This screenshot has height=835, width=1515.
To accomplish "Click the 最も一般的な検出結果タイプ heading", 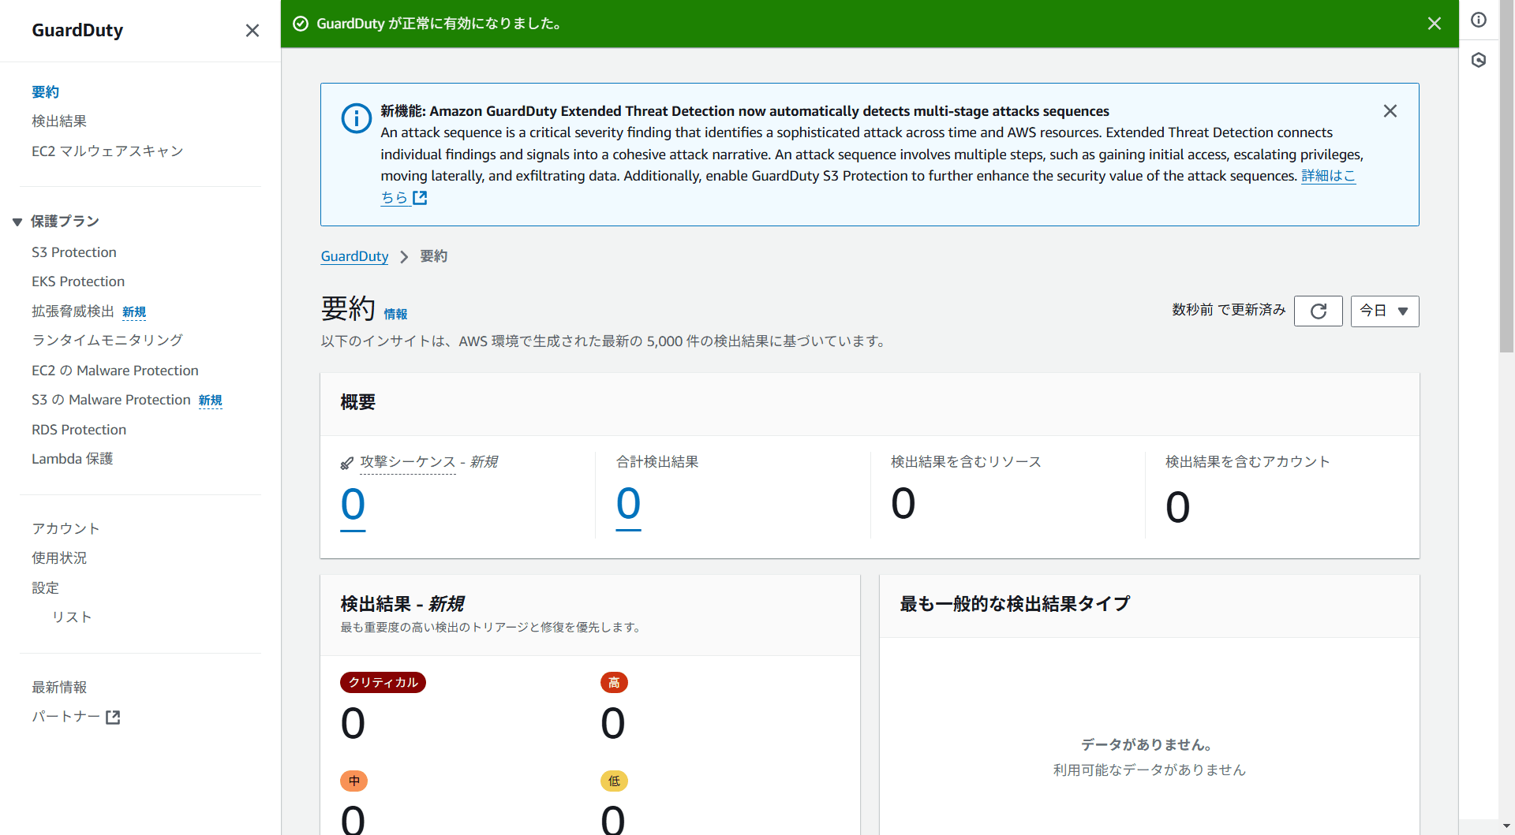I will pos(1015,604).
